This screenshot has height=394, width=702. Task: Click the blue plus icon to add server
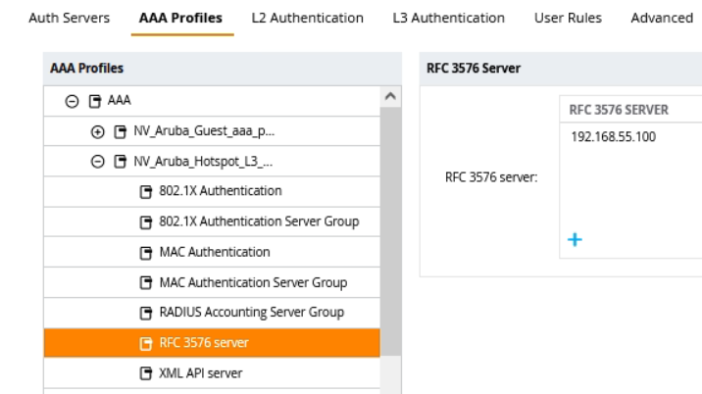pyautogui.click(x=577, y=238)
